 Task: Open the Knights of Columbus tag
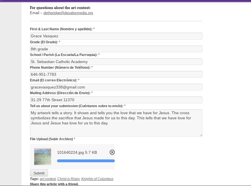click(97, 179)
